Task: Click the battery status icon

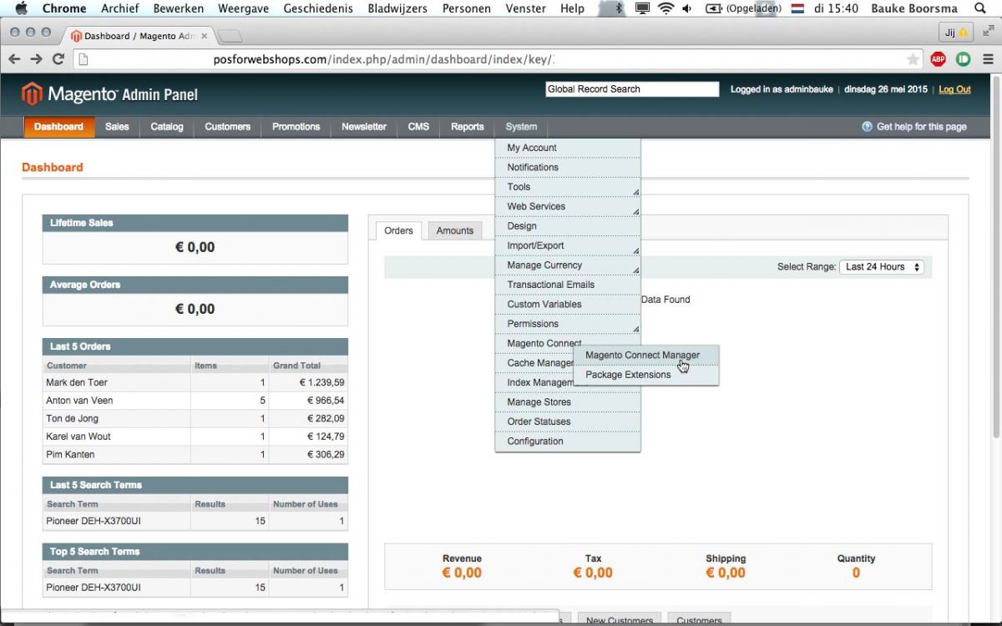Action: point(714,8)
